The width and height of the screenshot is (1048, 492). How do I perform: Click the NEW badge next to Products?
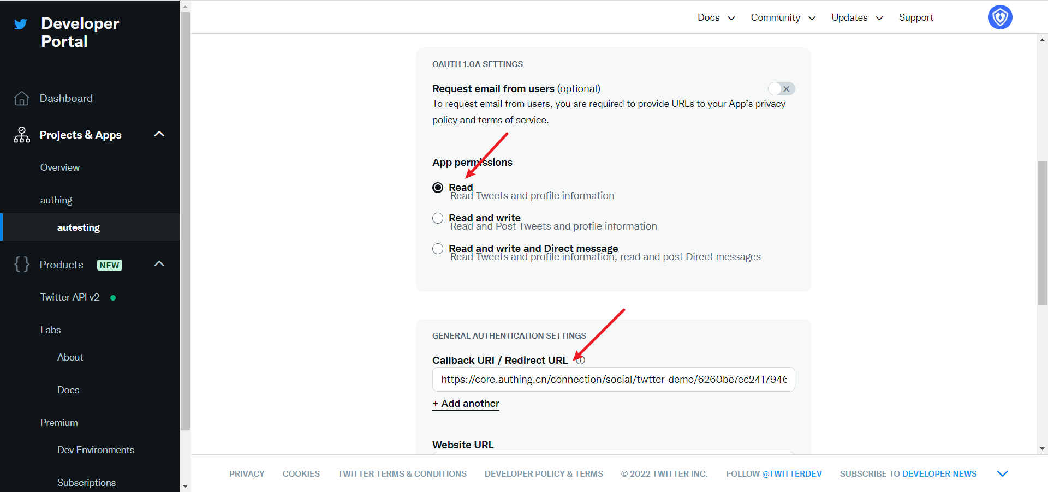[x=109, y=265]
